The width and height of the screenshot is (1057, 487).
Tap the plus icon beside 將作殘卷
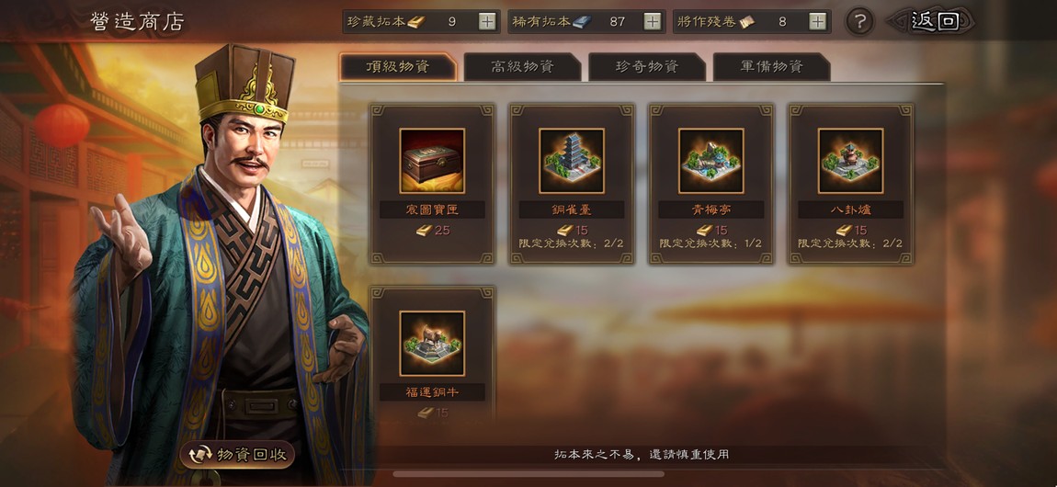817,21
